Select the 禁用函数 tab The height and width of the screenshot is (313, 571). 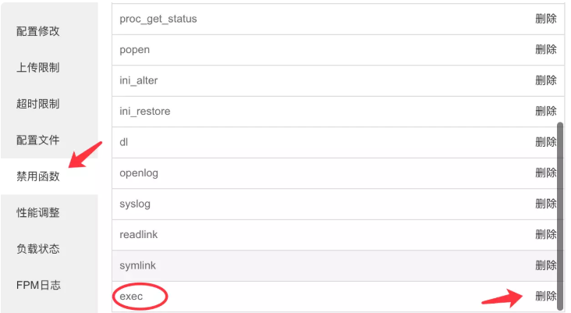tap(38, 176)
